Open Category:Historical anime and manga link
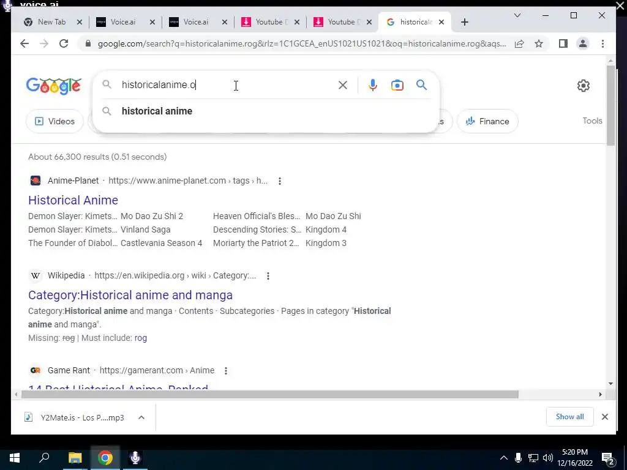This screenshot has width=627, height=470. [130, 295]
